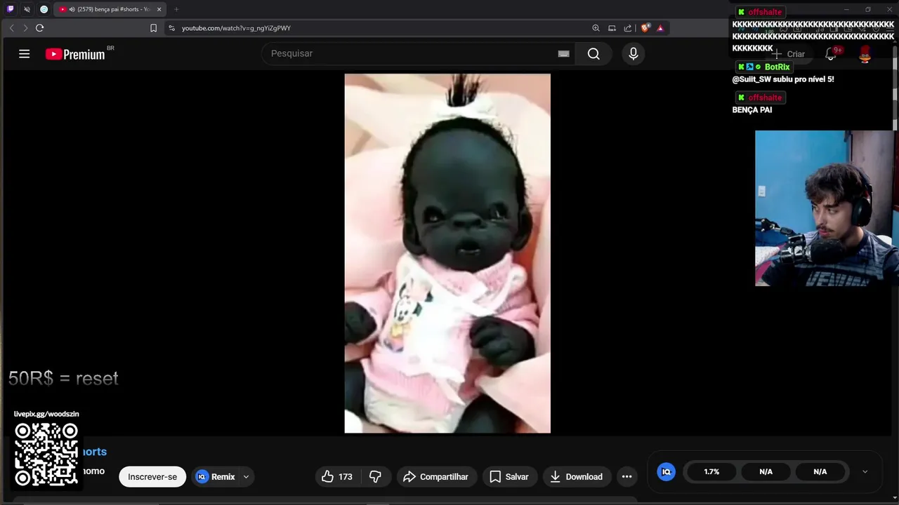
Task: Expand the IQ stats panel chevron
Action: pyautogui.click(x=865, y=472)
